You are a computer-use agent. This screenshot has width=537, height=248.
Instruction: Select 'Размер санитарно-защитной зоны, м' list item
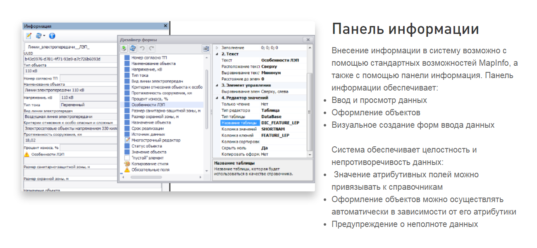pos(166,111)
